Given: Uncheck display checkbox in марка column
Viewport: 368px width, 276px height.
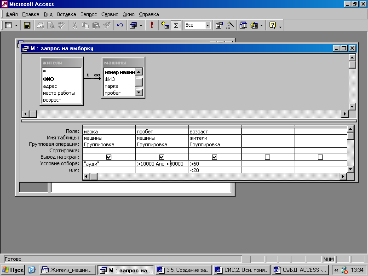Looking at the screenshot, I should click(x=109, y=157).
